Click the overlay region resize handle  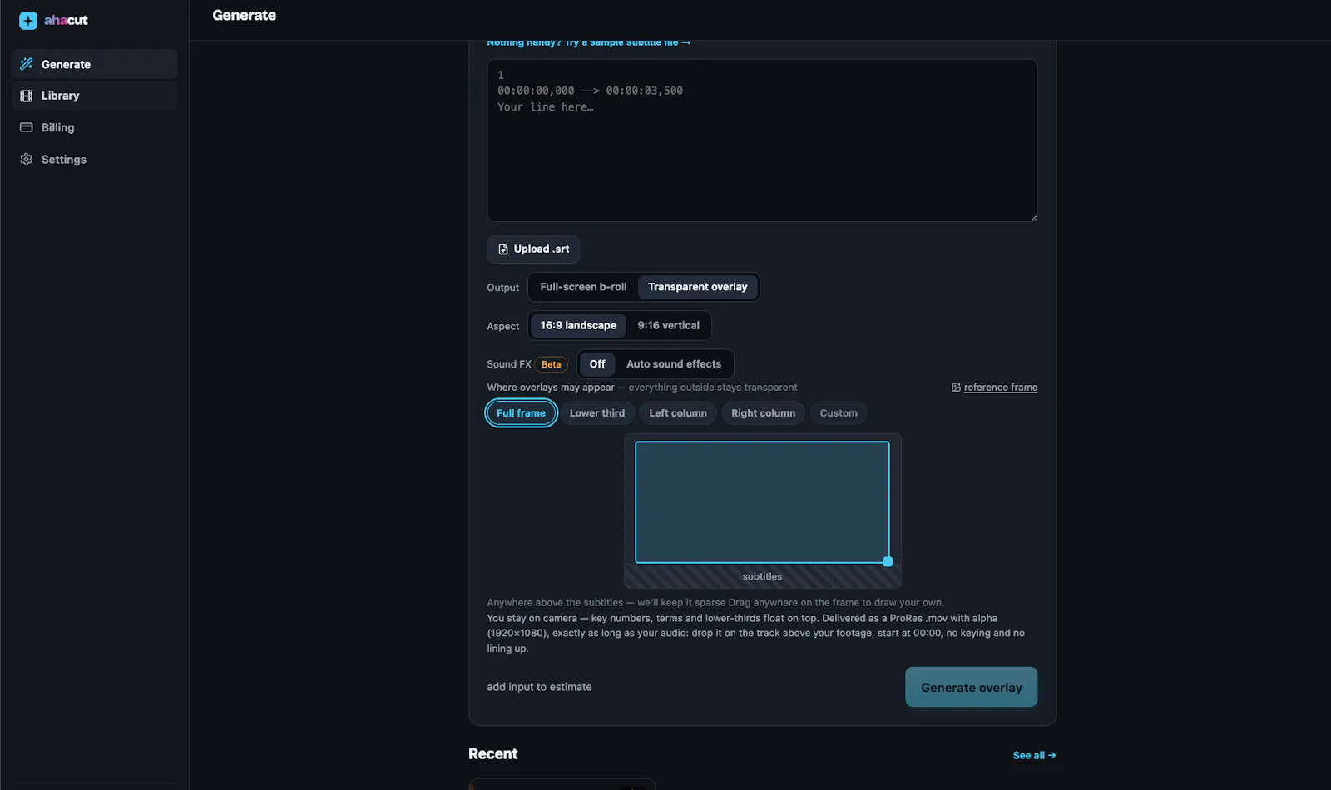888,562
